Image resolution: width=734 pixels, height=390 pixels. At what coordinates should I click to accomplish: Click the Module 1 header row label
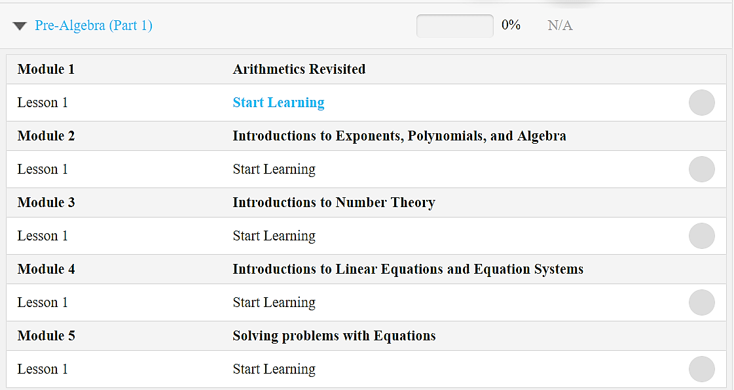(x=46, y=69)
